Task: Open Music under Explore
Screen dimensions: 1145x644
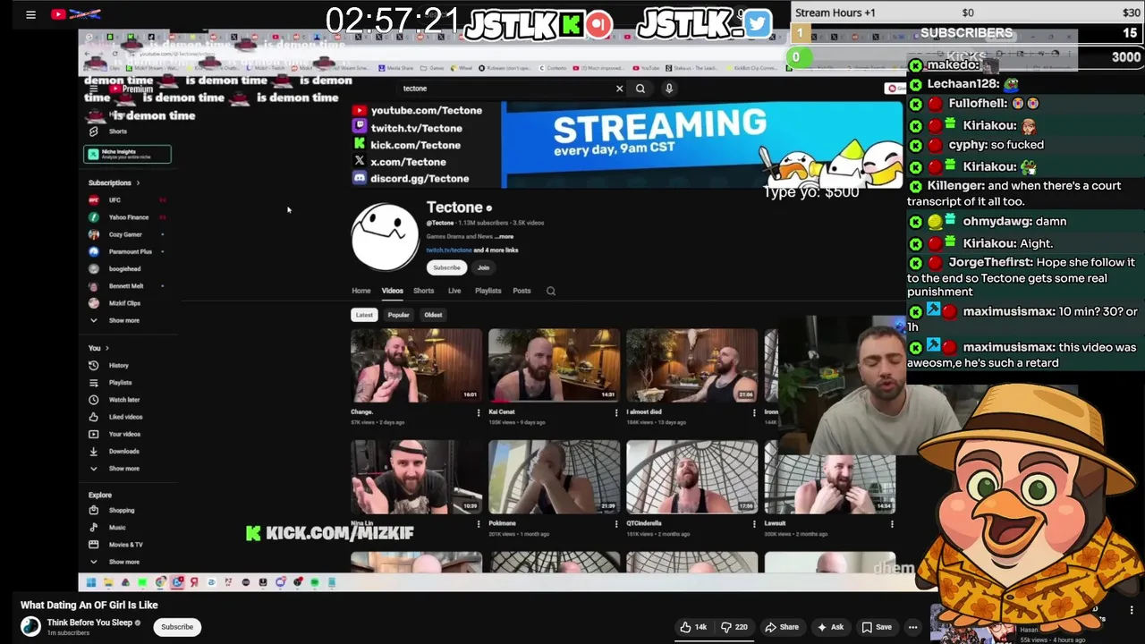Action: (x=116, y=528)
